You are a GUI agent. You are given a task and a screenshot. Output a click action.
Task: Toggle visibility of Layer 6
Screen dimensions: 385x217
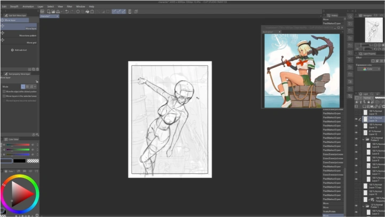click(x=356, y=145)
